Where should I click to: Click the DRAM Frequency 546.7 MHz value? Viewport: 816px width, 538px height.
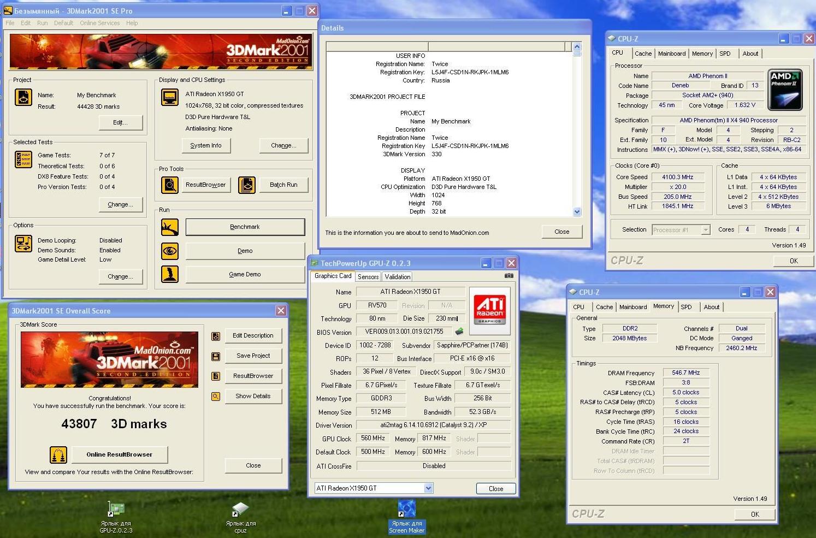[x=686, y=373]
